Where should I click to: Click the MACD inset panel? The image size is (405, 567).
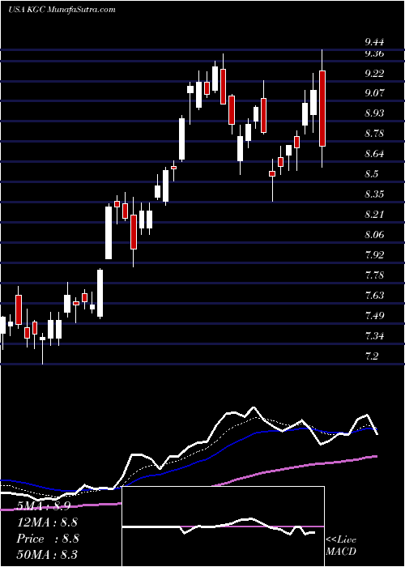coord(224,526)
